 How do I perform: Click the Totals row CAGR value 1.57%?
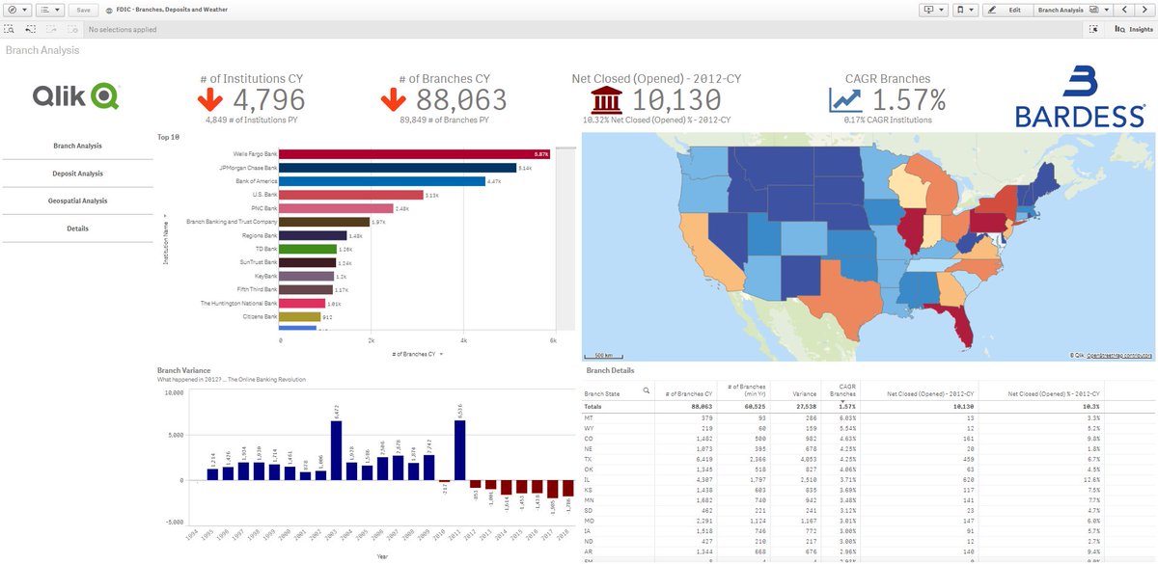(846, 406)
